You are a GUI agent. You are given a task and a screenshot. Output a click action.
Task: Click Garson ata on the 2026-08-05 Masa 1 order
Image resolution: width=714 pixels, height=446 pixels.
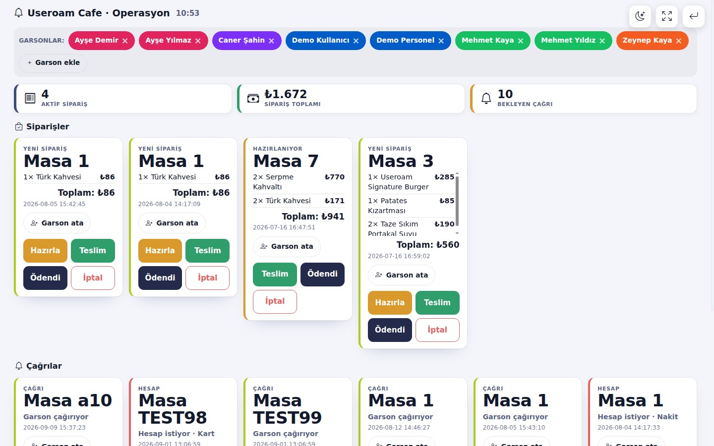[x=57, y=223]
